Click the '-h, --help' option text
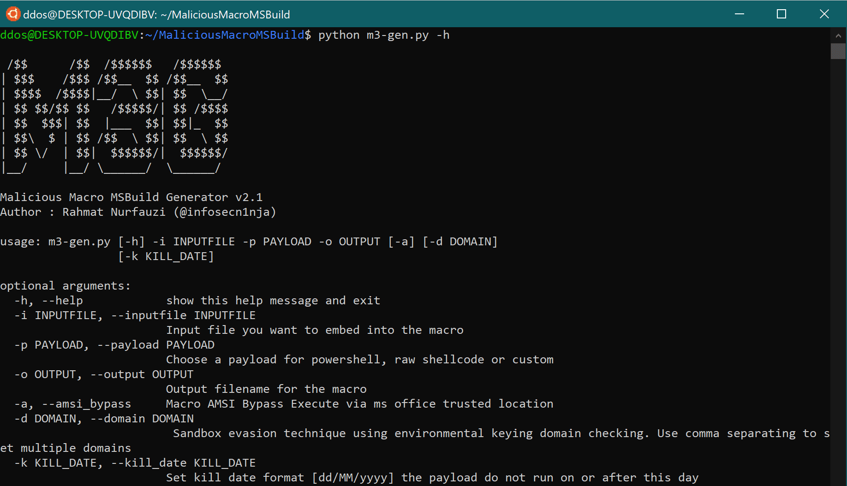 point(48,301)
